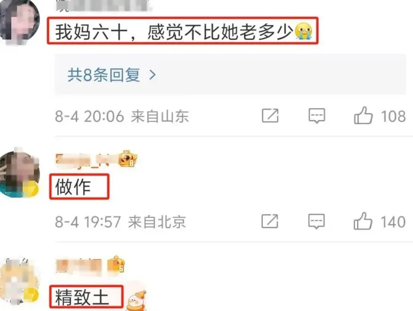Like the comment with 140 likes
Screen dimensions: 413x311
pos(379,221)
